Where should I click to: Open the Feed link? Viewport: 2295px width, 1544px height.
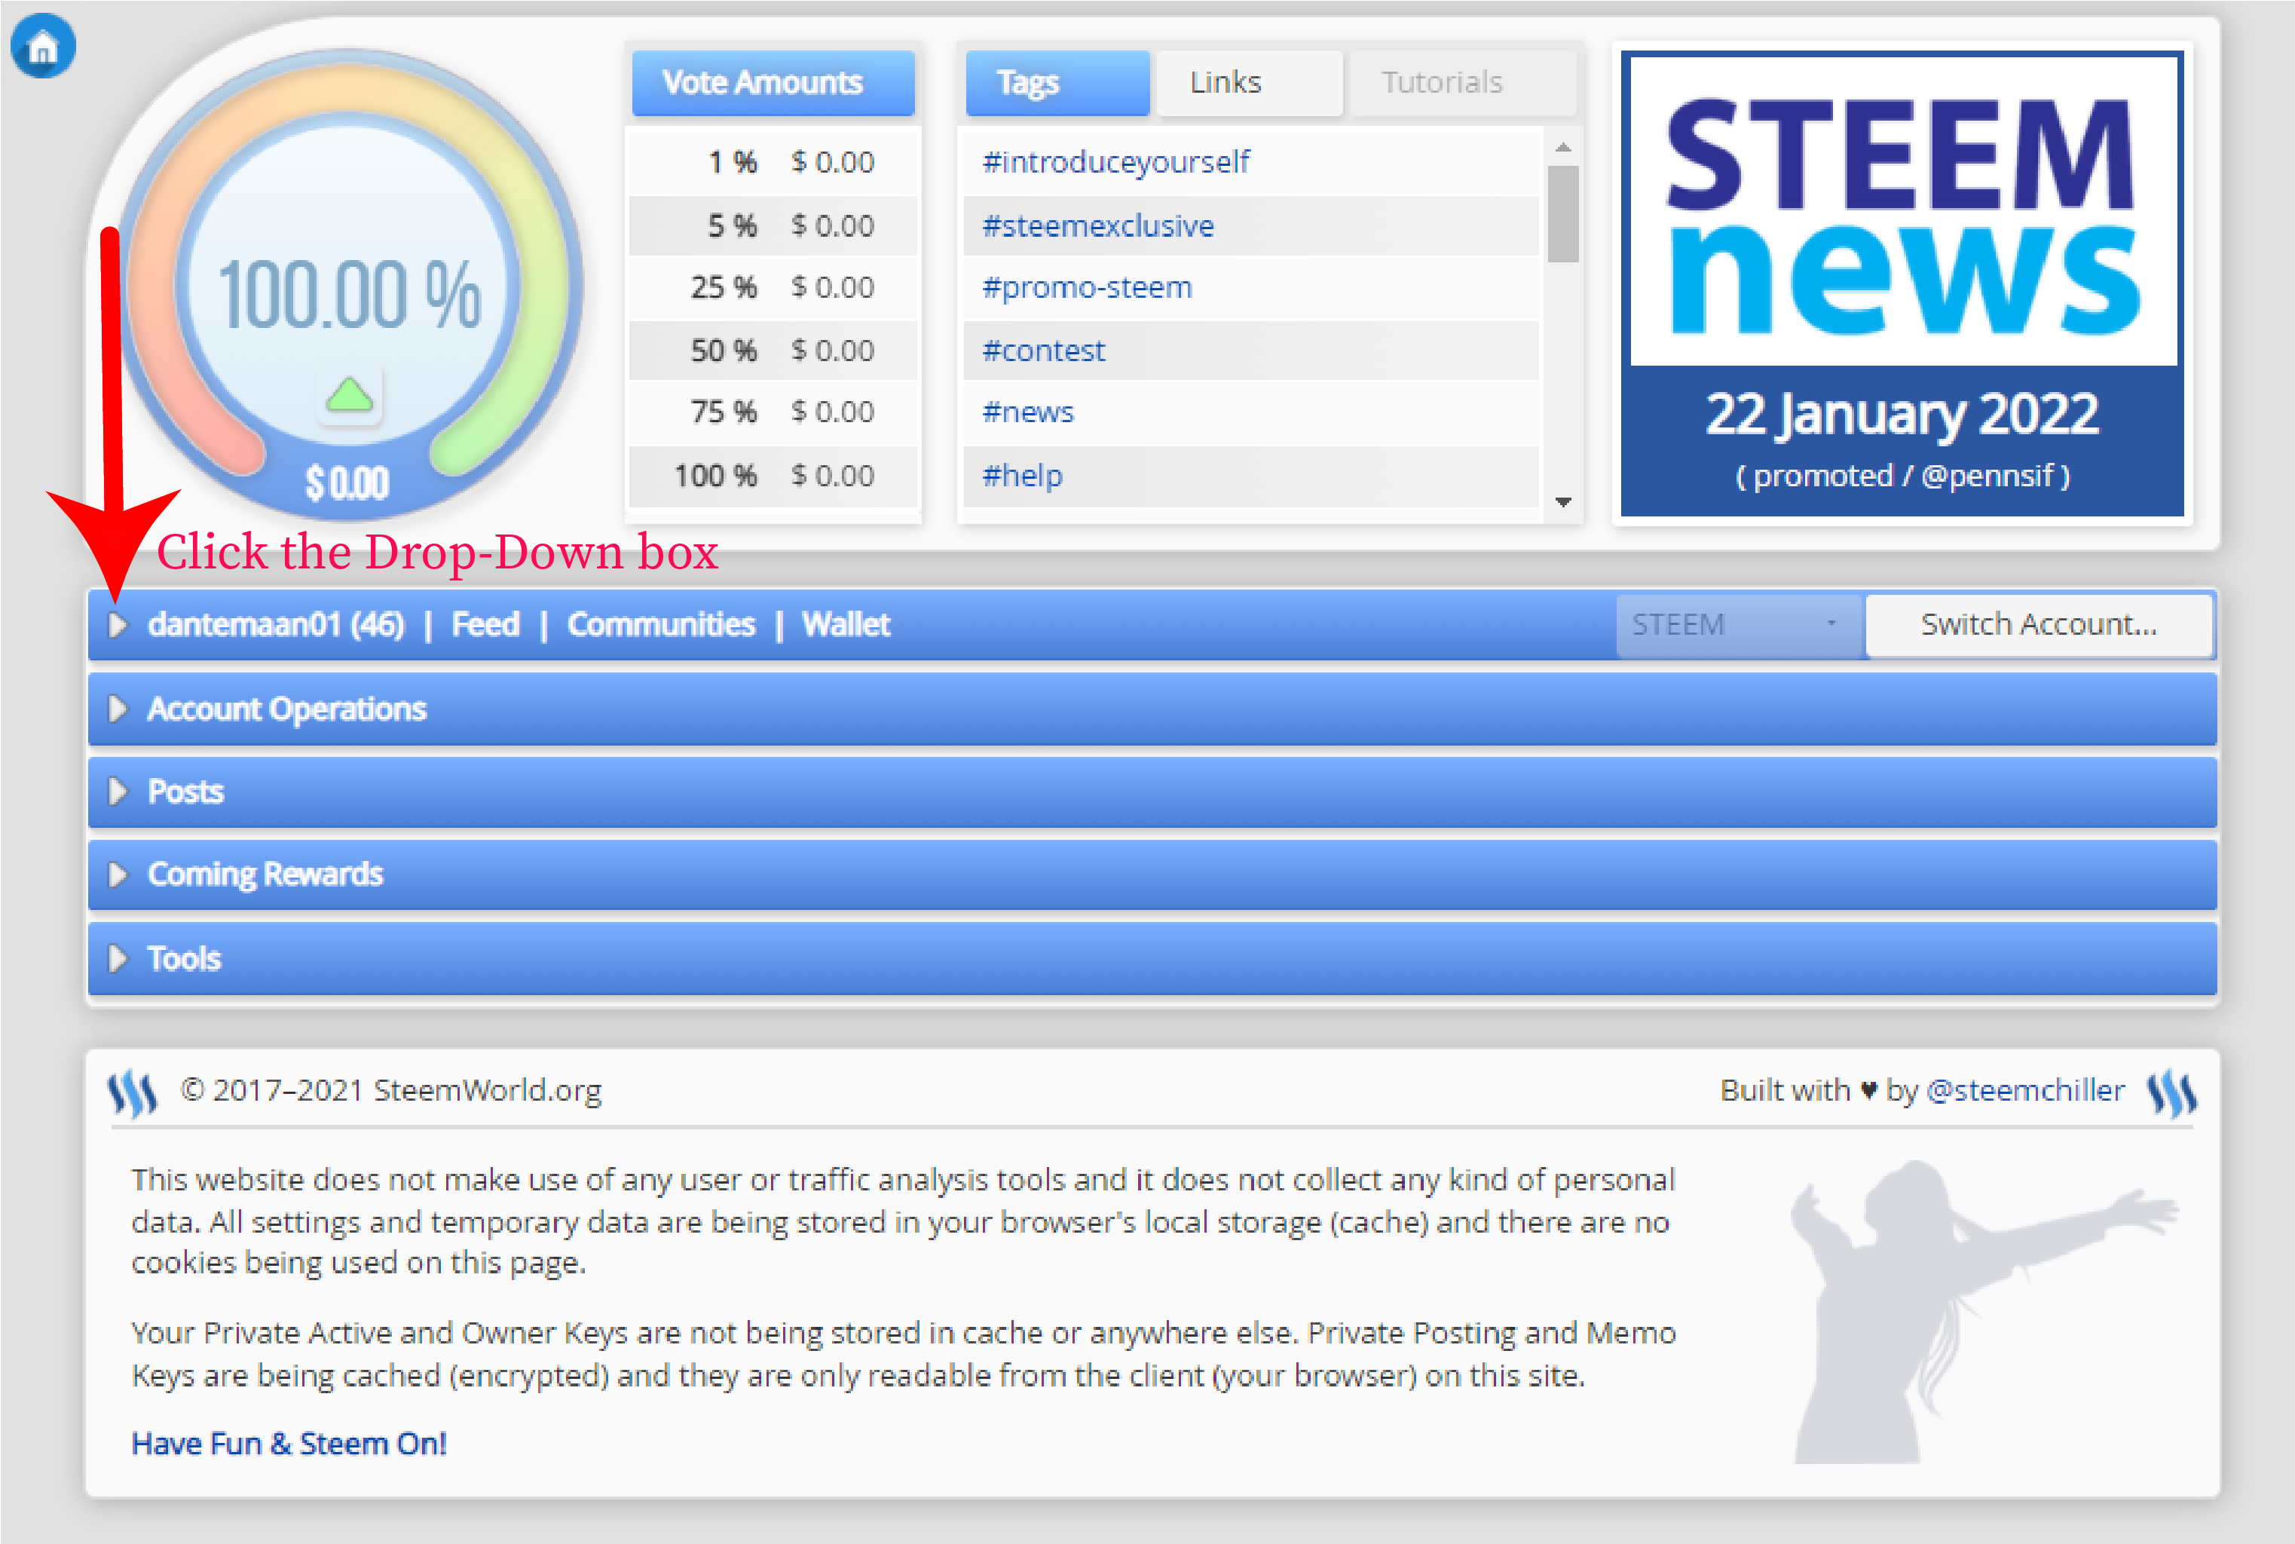[485, 624]
